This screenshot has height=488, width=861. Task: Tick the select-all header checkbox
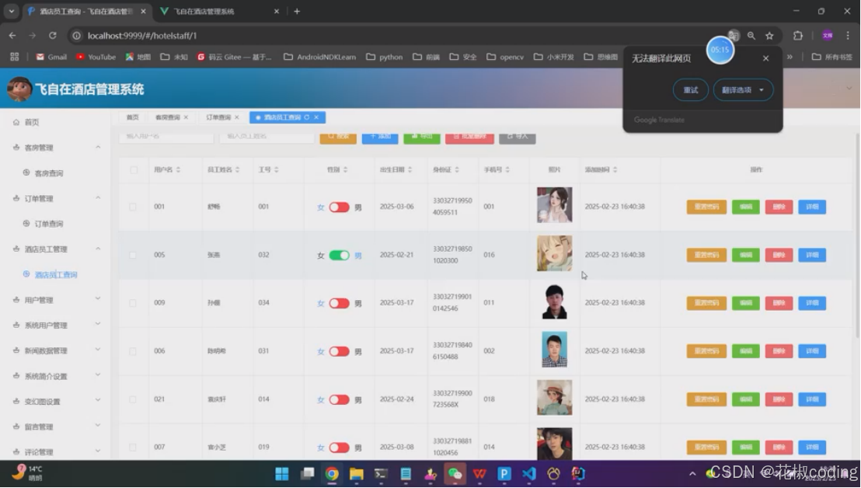click(x=134, y=170)
